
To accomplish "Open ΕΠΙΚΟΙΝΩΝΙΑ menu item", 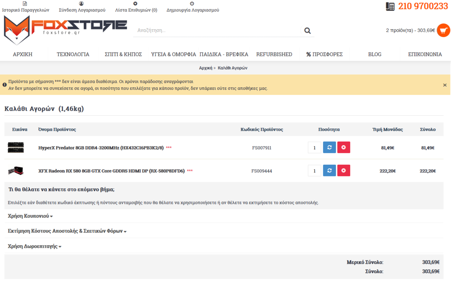I will coord(425,54).
